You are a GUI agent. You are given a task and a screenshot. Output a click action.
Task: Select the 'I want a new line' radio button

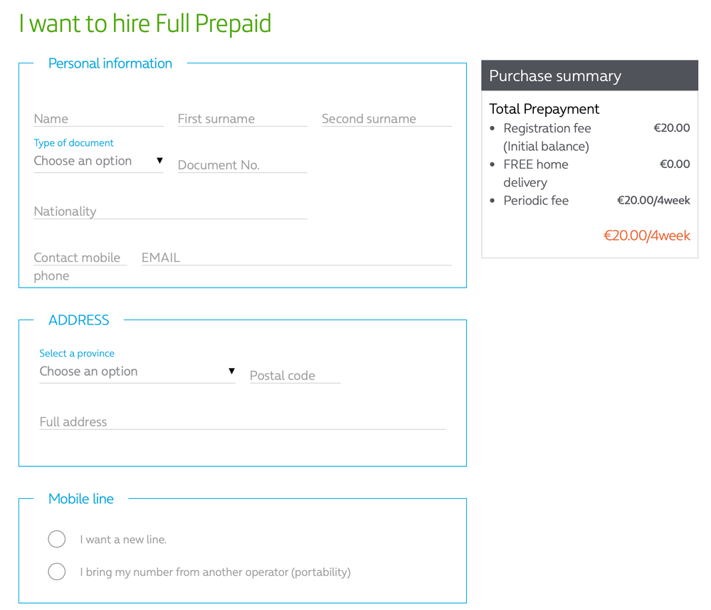57,540
